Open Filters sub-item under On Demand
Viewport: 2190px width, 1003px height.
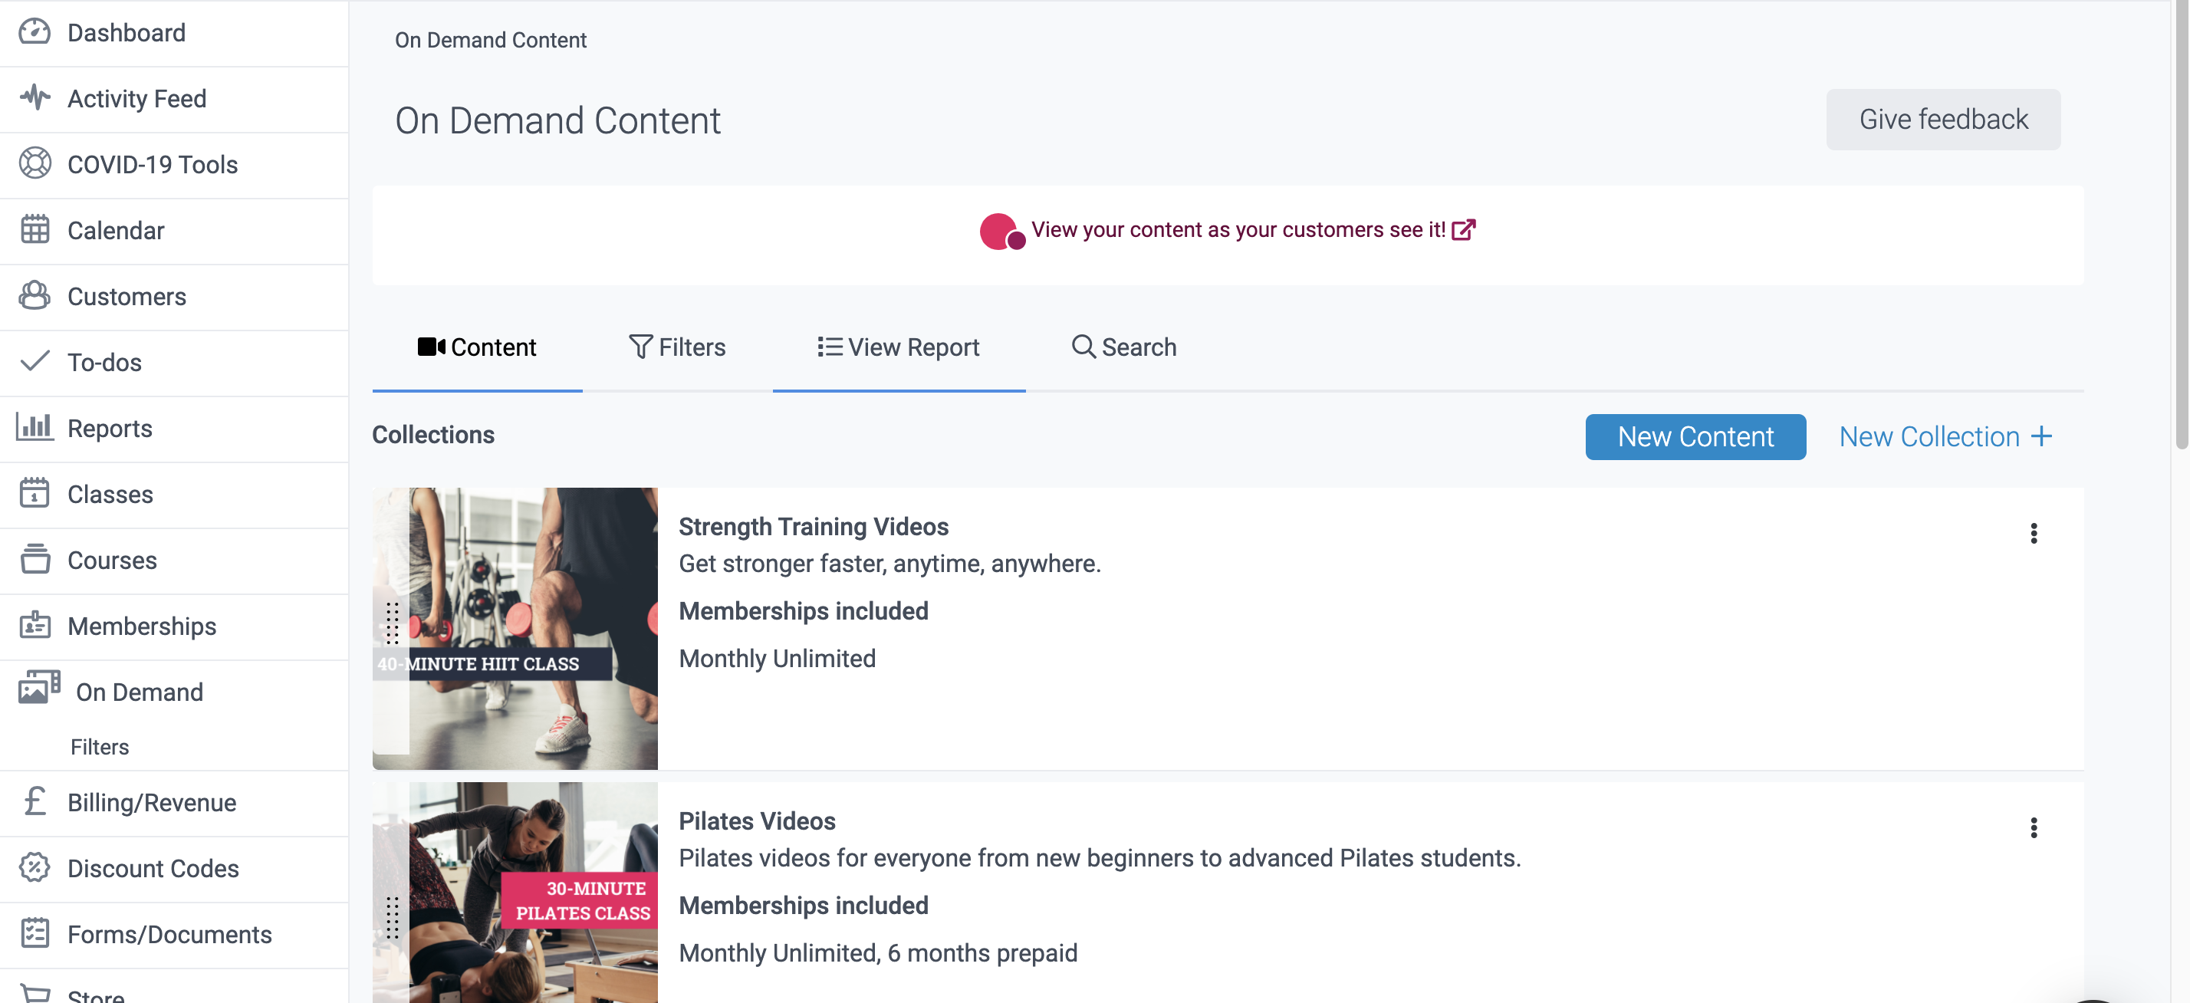point(100,746)
